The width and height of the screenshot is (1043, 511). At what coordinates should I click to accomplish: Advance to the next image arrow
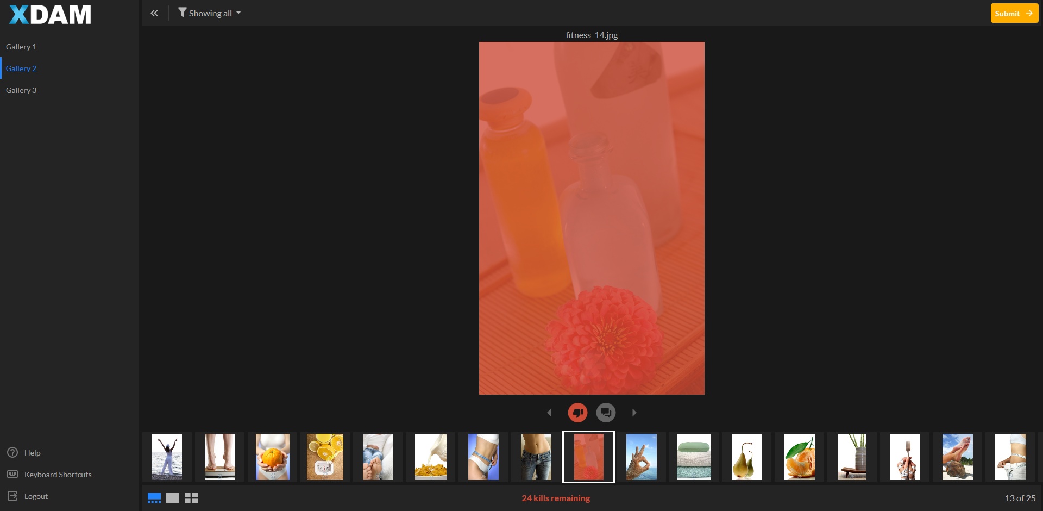pyautogui.click(x=634, y=413)
